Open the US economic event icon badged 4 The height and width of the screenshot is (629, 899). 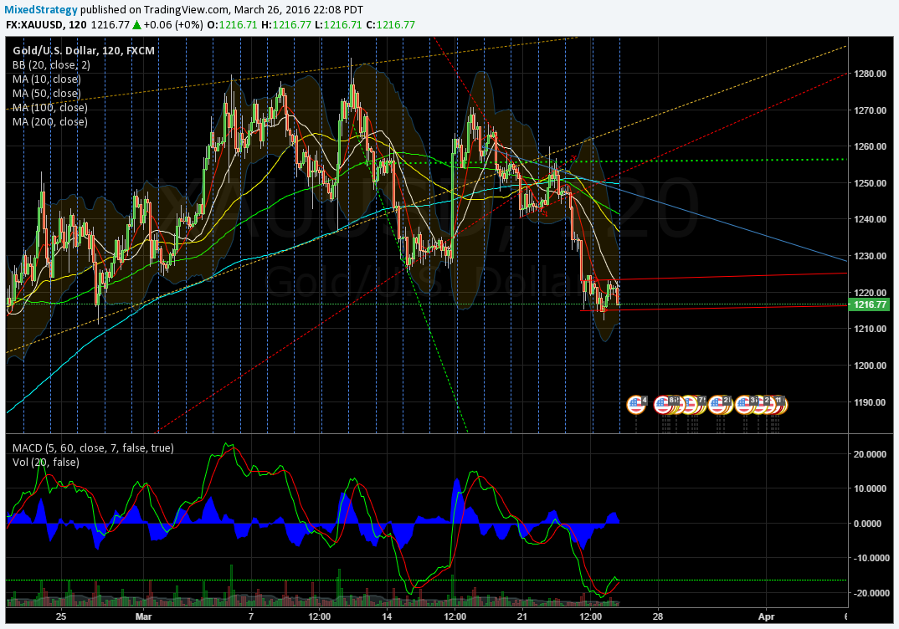point(636,405)
